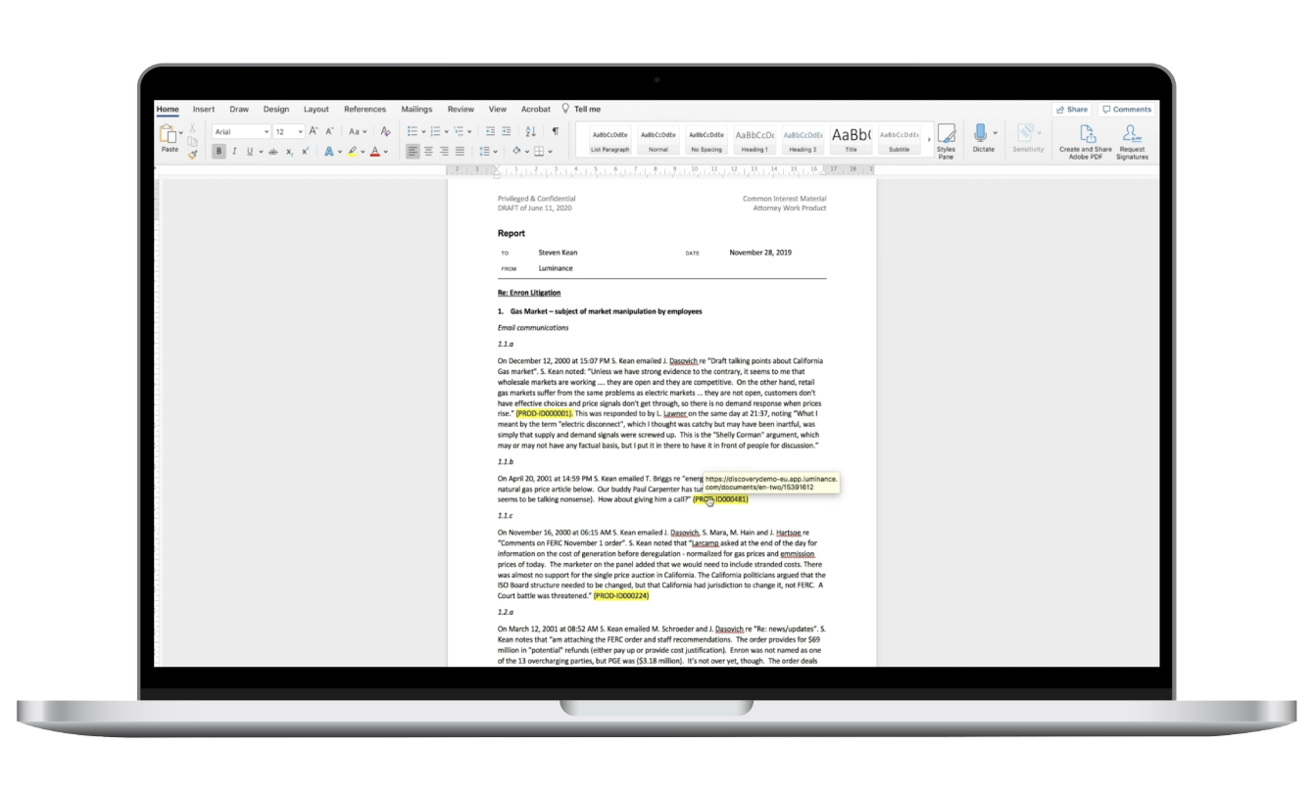Viewport: 1314px width, 793px height.
Task: Apply shading with the paint bucket
Action: (x=516, y=151)
